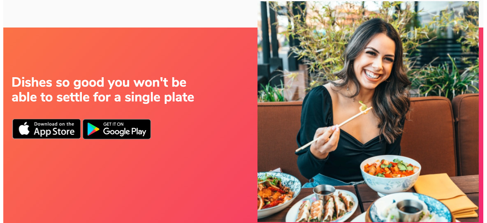487x223 pixels.
Task: Click the Google Play triangle logo
Action: (x=93, y=129)
